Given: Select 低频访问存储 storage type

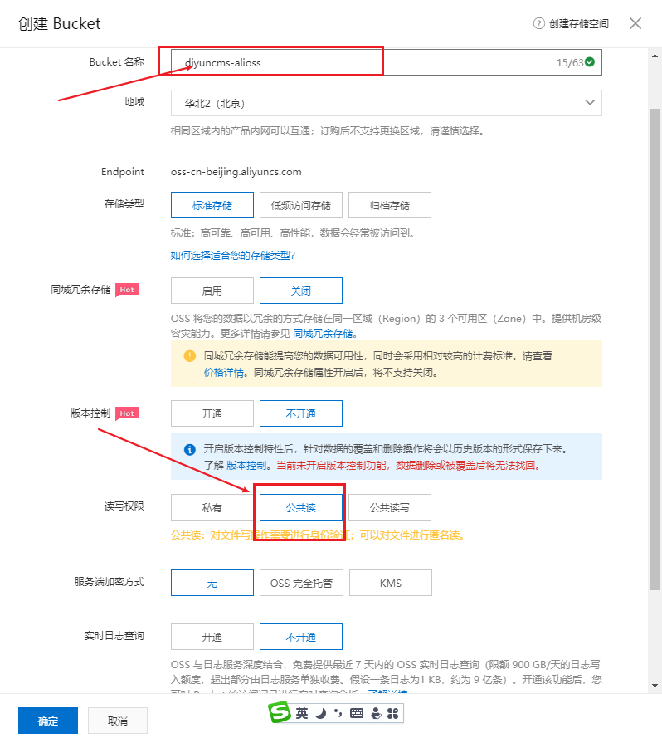Looking at the screenshot, I should pos(300,205).
